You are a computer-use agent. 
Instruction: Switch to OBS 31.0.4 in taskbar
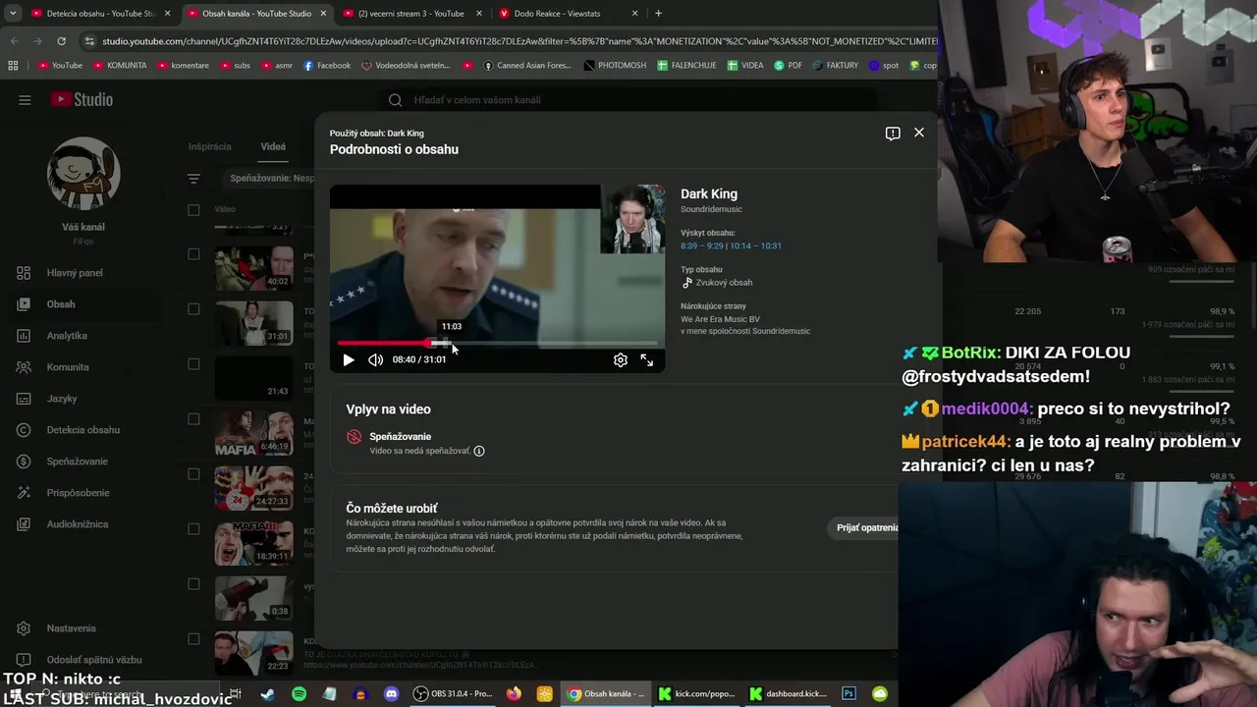pos(453,694)
